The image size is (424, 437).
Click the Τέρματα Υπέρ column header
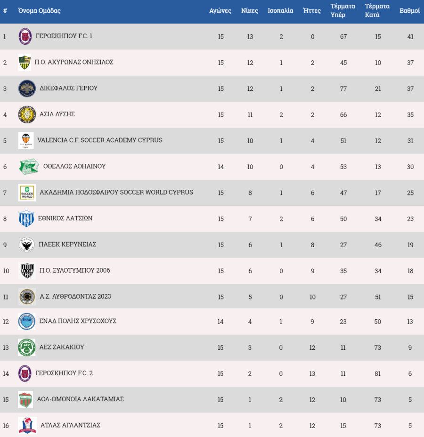[343, 10]
